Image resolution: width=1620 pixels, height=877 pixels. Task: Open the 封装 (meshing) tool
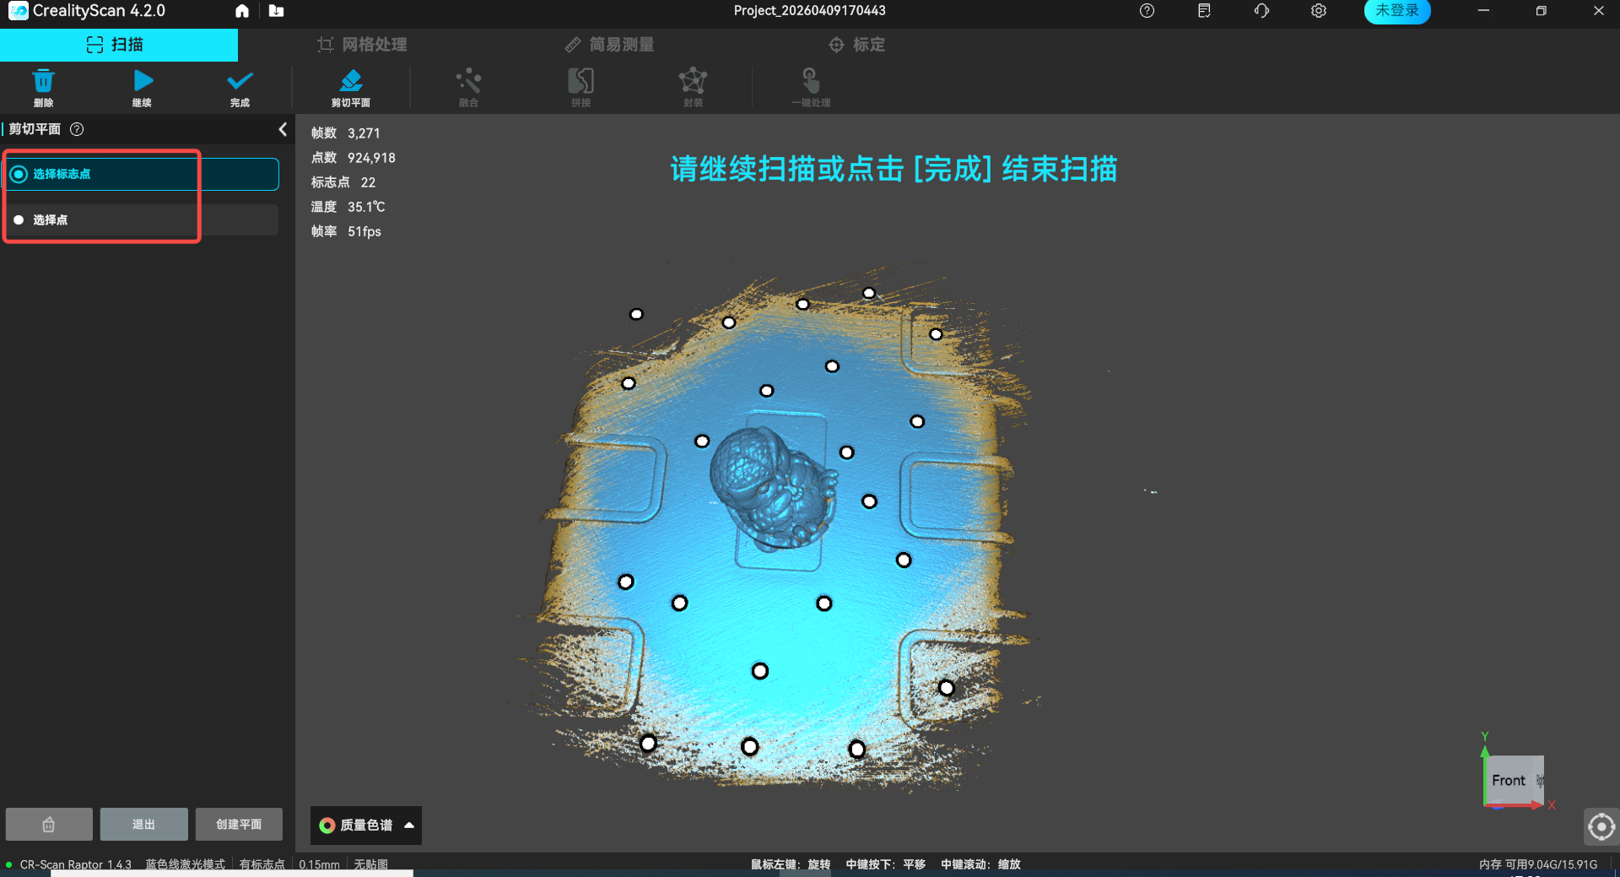pos(693,87)
